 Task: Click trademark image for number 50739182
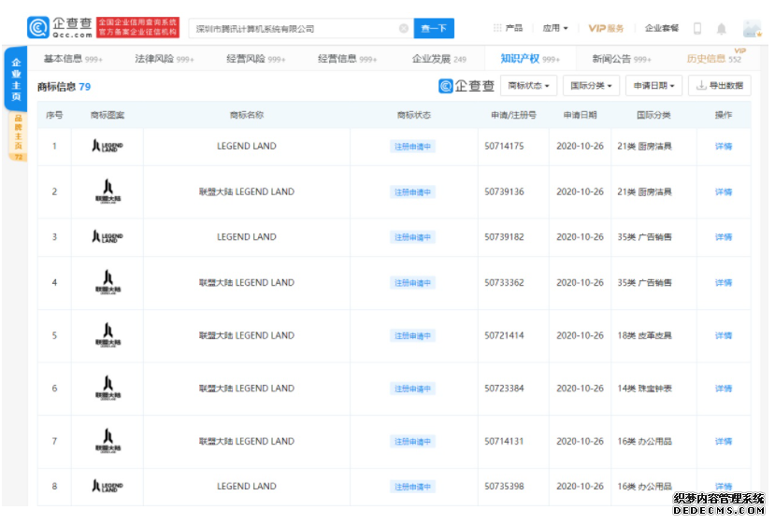tap(108, 237)
